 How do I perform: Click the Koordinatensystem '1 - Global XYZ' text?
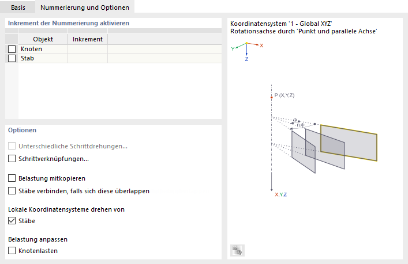click(x=280, y=24)
